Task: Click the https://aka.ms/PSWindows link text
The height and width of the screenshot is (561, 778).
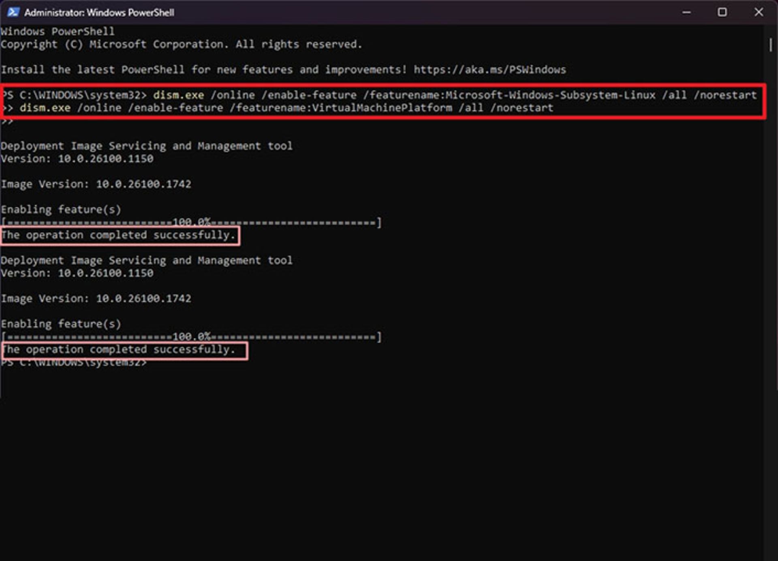Action: pyautogui.click(x=489, y=70)
